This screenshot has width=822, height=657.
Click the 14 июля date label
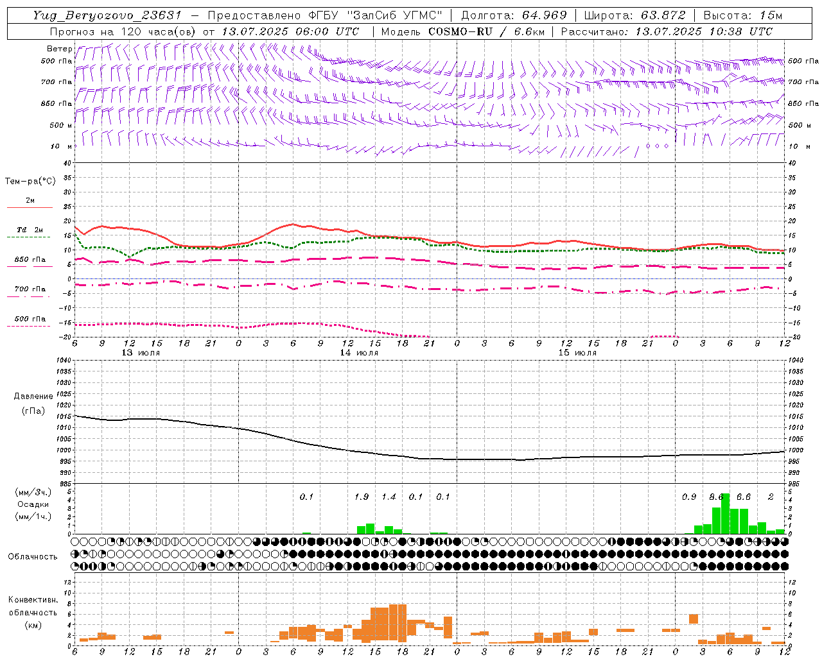[x=360, y=353]
